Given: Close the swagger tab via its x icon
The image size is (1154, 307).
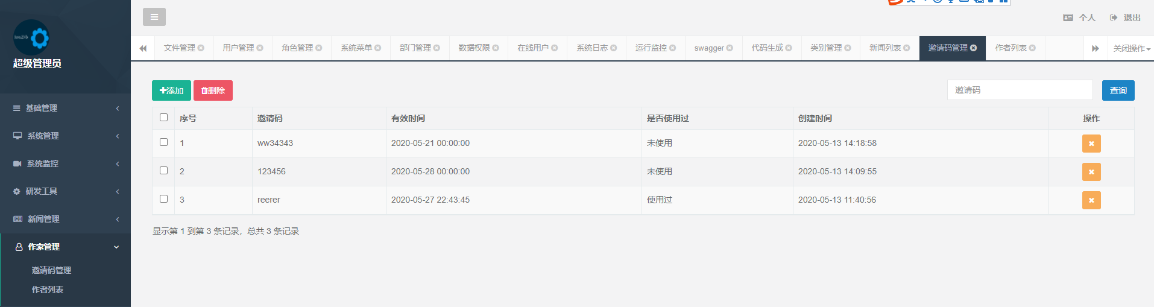Looking at the screenshot, I should click(730, 48).
